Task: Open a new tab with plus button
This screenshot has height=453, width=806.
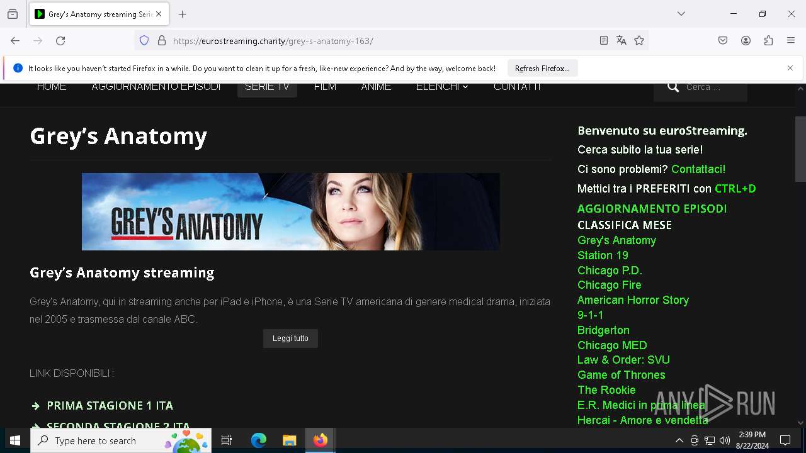Action: (x=183, y=14)
